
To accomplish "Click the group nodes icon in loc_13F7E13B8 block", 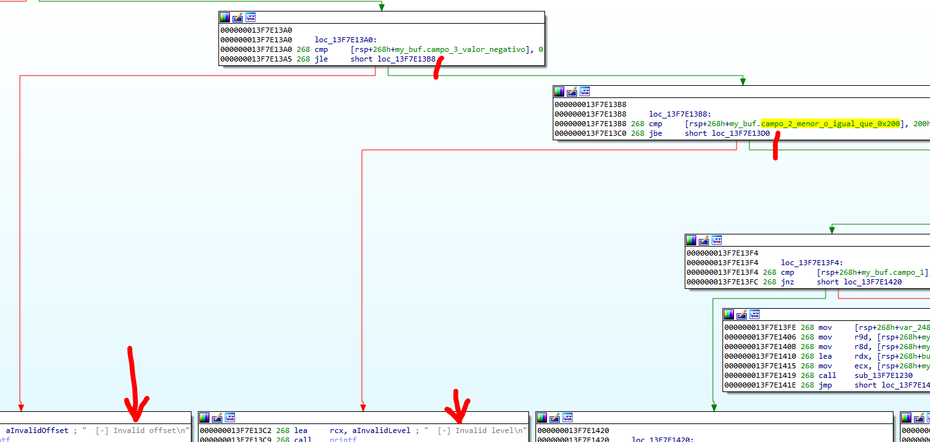I will (x=584, y=92).
